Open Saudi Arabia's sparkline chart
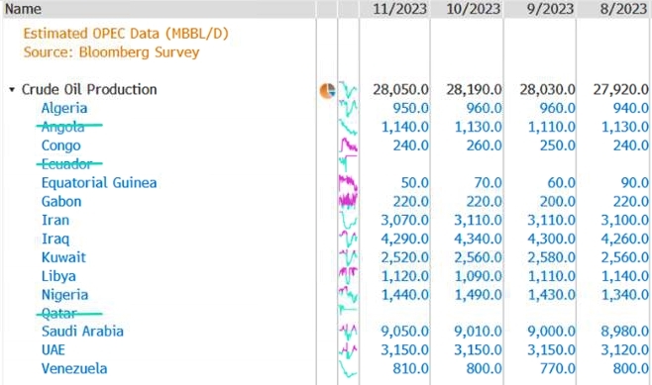This screenshot has height=385, width=652. [x=348, y=332]
